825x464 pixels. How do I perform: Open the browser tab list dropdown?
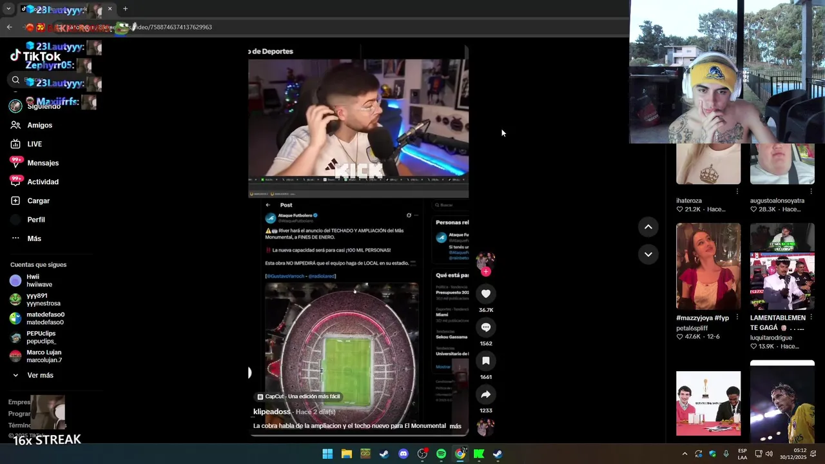point(8,9)
